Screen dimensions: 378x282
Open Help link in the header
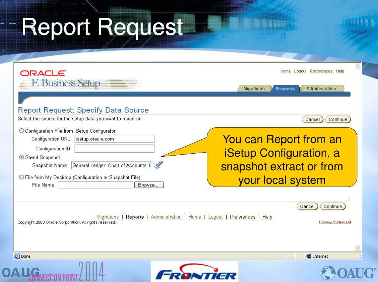coord(340,71)
